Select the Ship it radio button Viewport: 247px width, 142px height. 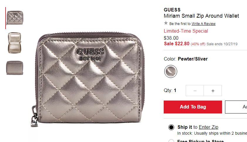pyautogui.click(x=171, y=127)
